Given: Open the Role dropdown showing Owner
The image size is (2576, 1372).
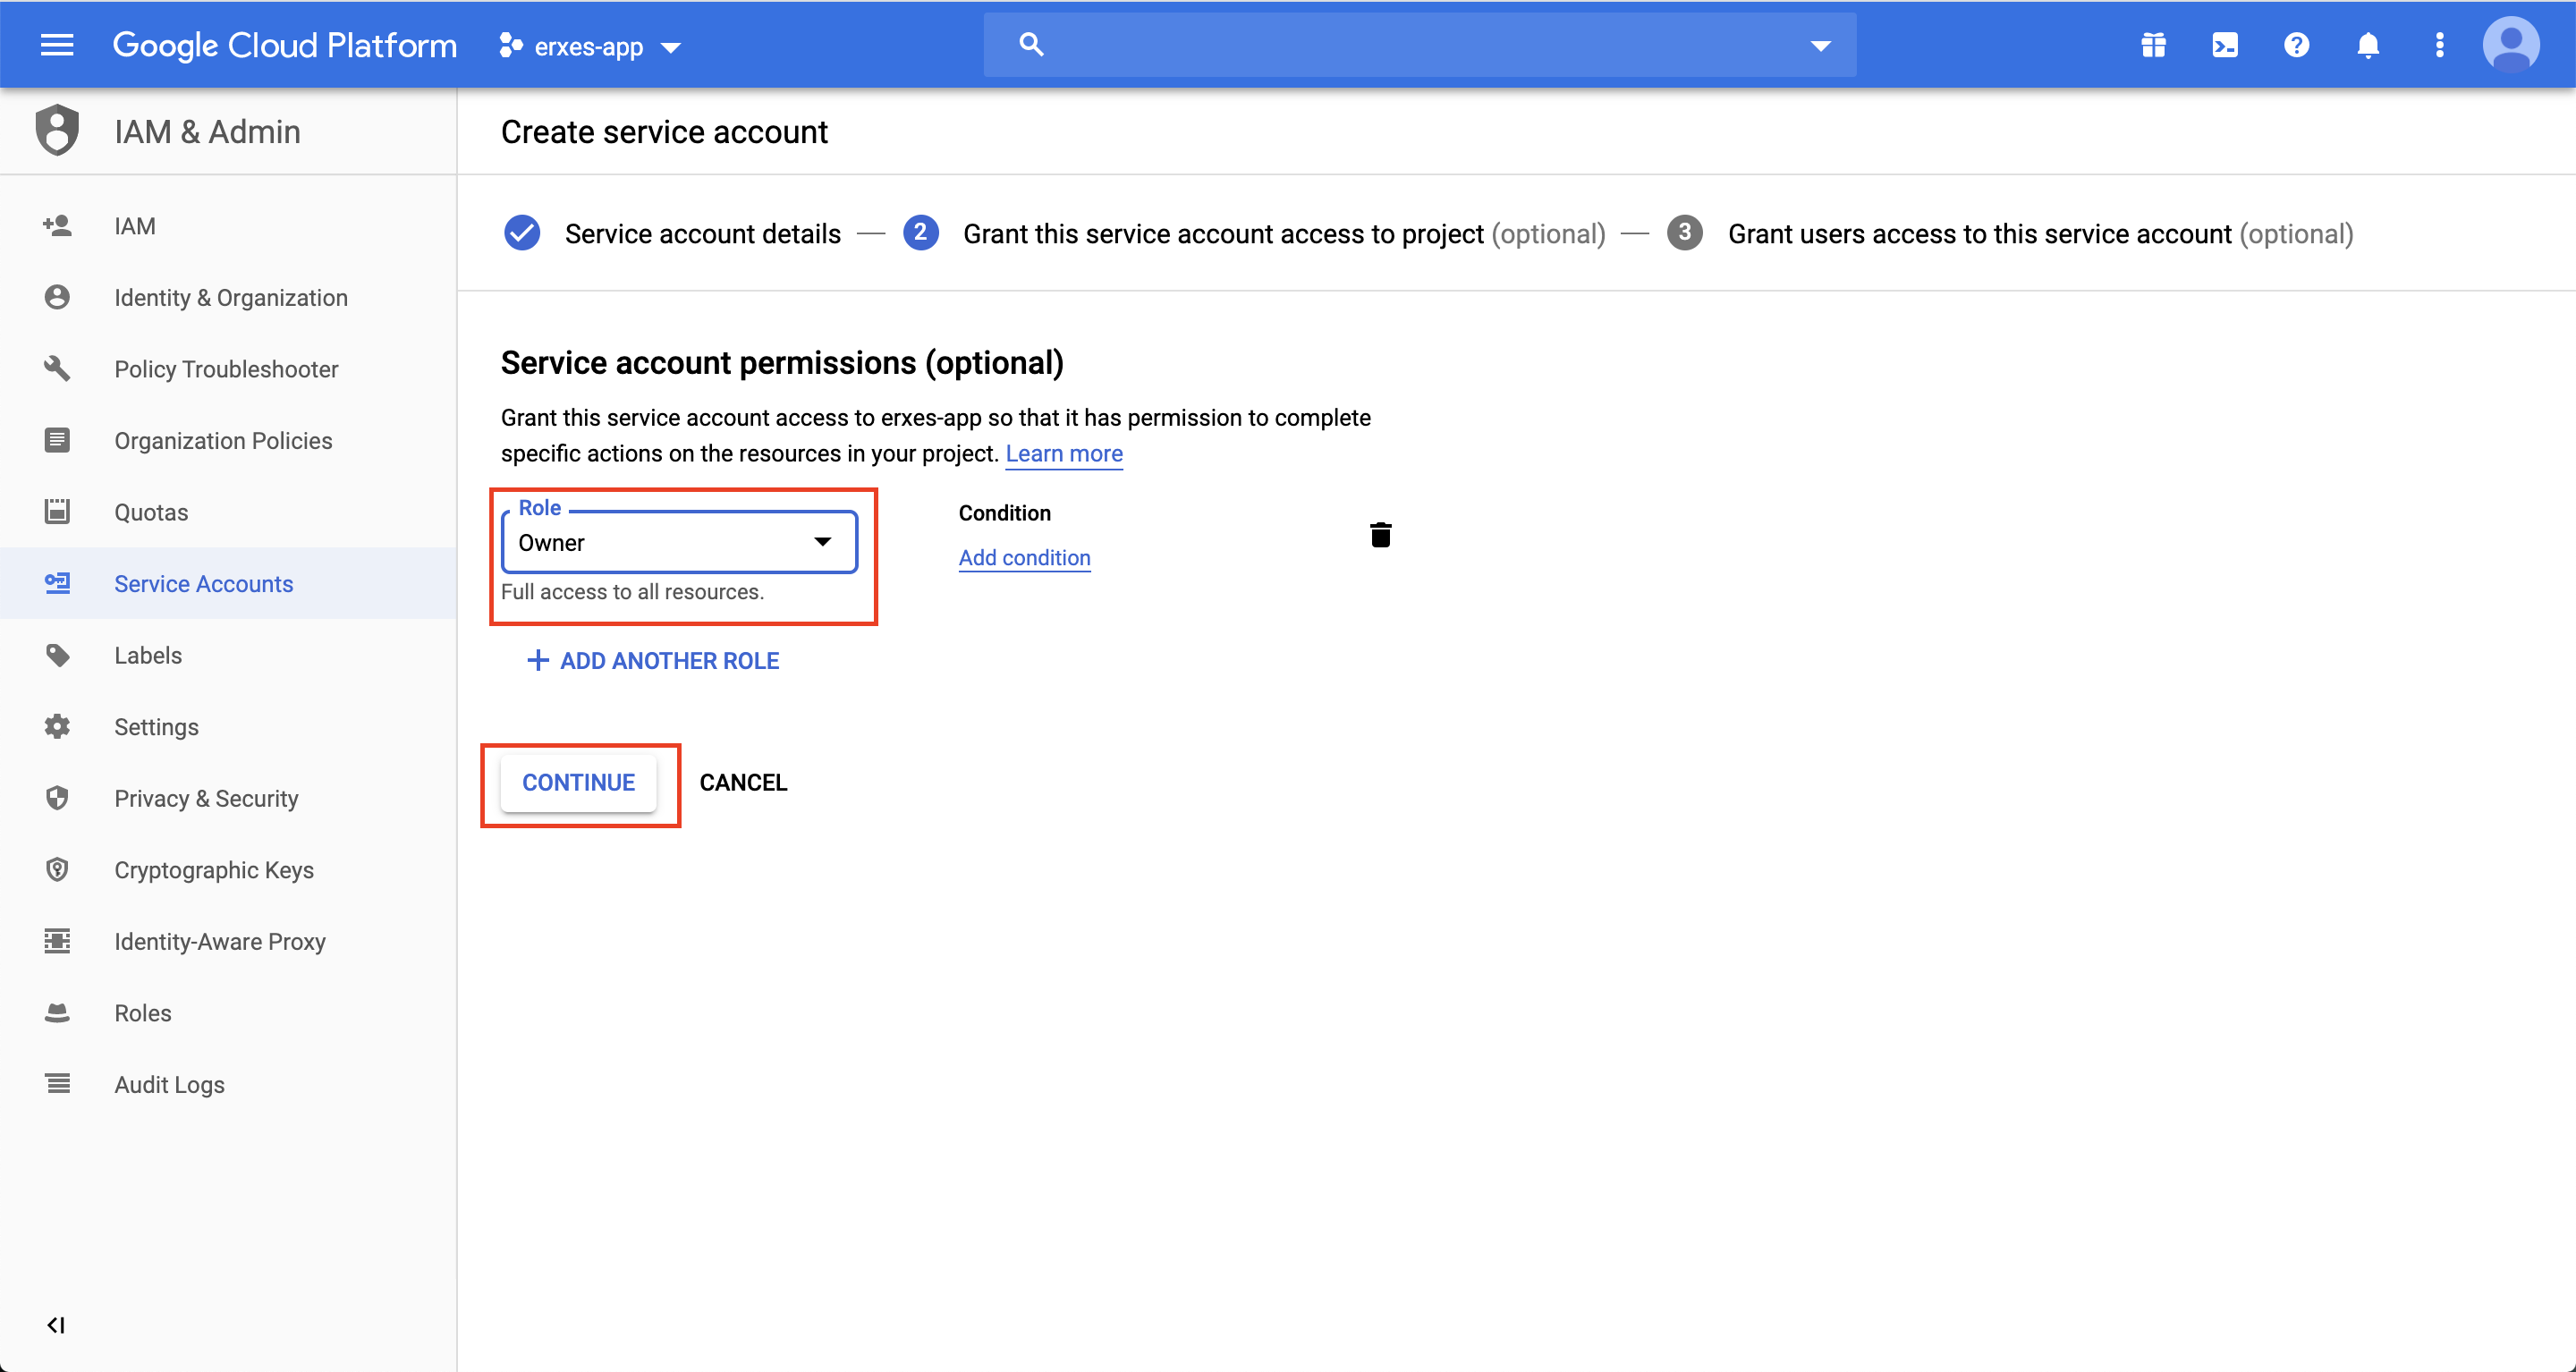Looking at the screenshot, I should (679, 542).
